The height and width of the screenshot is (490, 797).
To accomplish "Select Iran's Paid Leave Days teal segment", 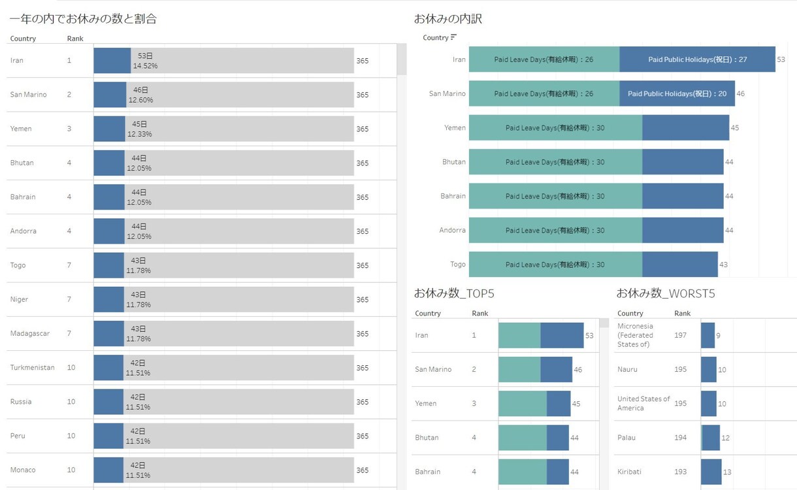I will click(544, 59).
